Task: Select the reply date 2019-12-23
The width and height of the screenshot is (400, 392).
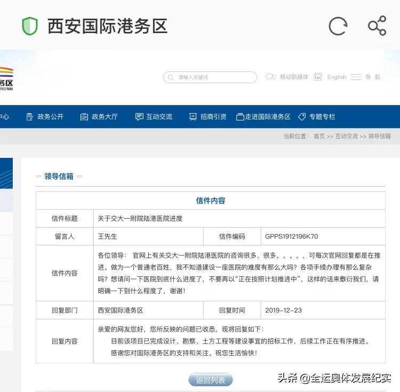Action: coord(283,310)
